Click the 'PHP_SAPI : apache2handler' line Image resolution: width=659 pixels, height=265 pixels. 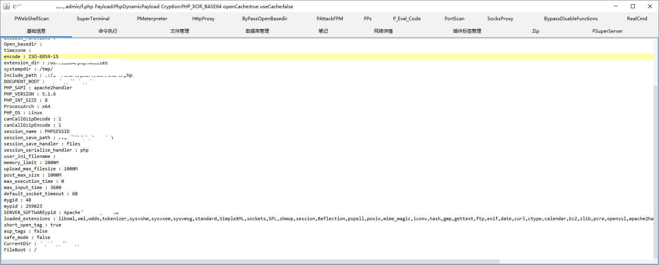38,88
